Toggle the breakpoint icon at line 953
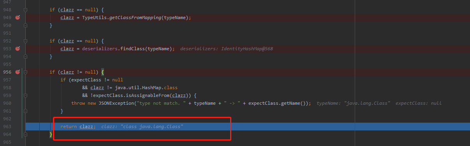 [x=18, y=49]
